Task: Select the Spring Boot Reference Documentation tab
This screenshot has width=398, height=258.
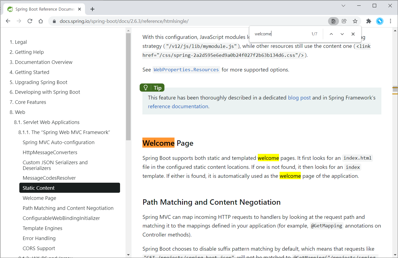Action: [x=45, y=9]
